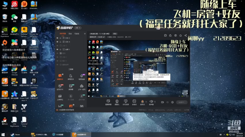Select the 文本 2 source row
Viewport: 245px width, 137px height.
(x=71, y=38)
